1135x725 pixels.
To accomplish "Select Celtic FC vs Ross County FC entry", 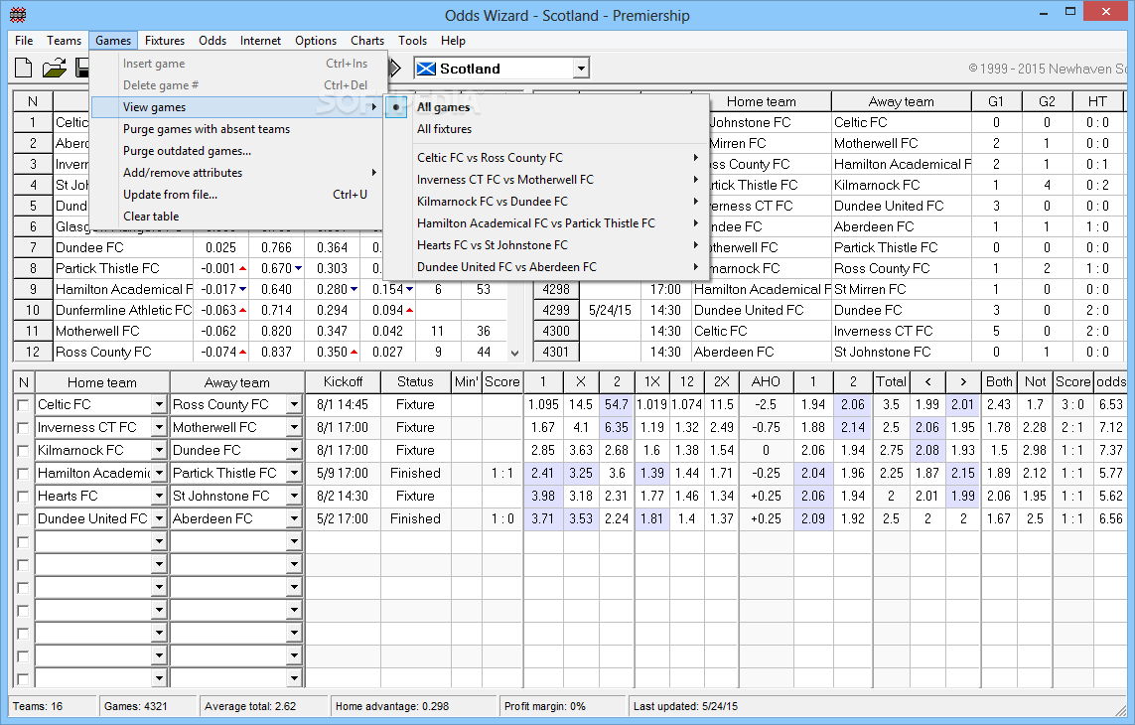I will [x=546, y=158].
